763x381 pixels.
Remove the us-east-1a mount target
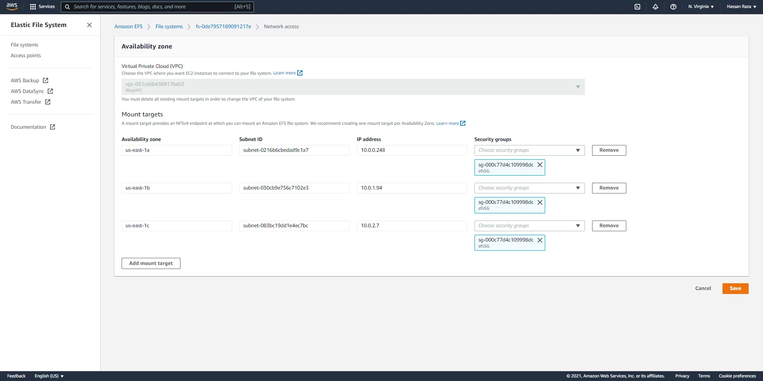609,150
